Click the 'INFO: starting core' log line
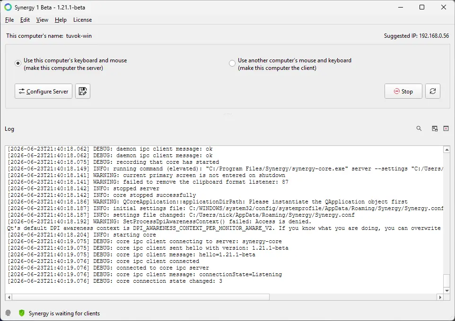The width and height of the screenshot is (455, 321). click(81, 235)
